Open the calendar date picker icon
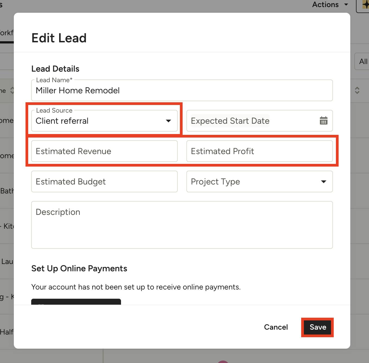 [323, 121]
